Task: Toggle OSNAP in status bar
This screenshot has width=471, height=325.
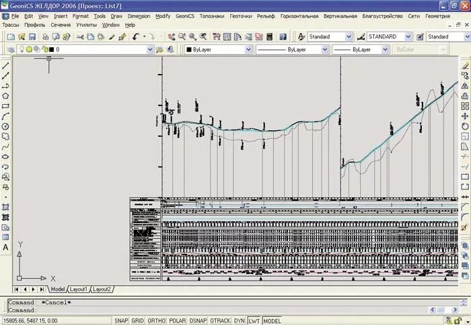Action: click(198, 320)
